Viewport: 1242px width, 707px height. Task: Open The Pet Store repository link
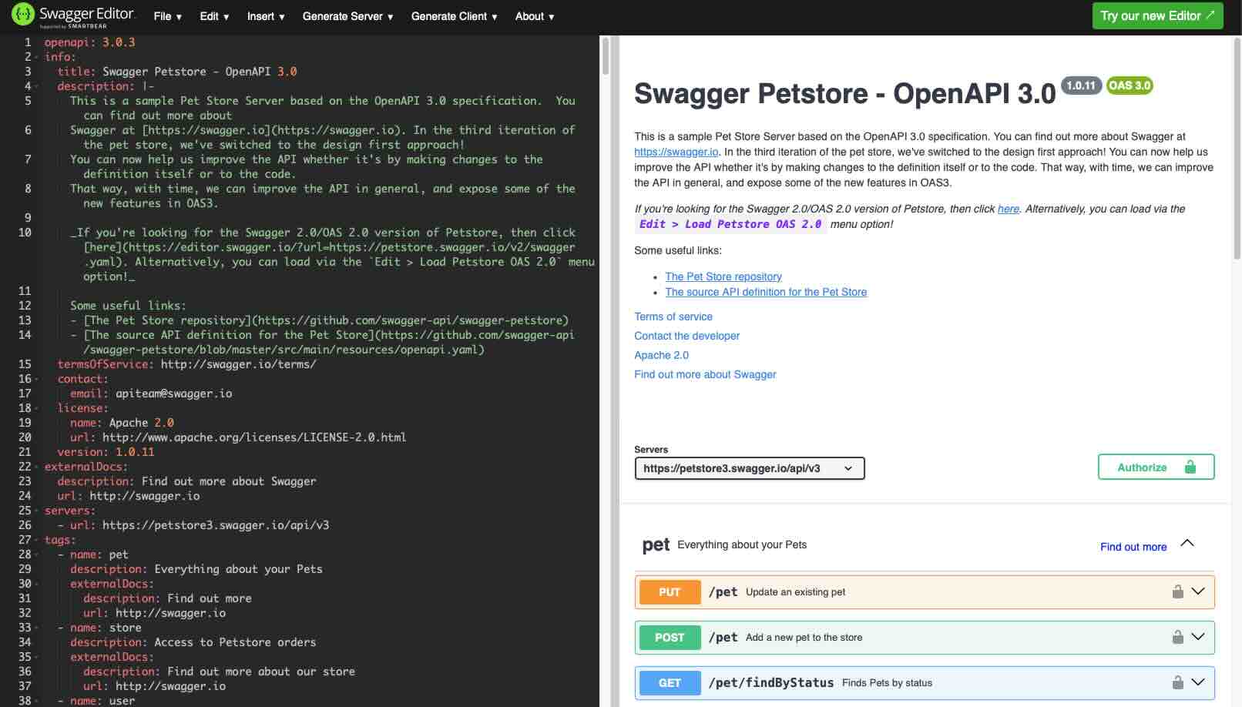click(x=723, y=276)
